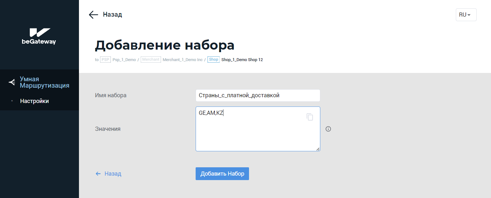Viewport: 491px width, 198px height.
Task: Click the Merchant breadcrumb badge
Action: 151,59
